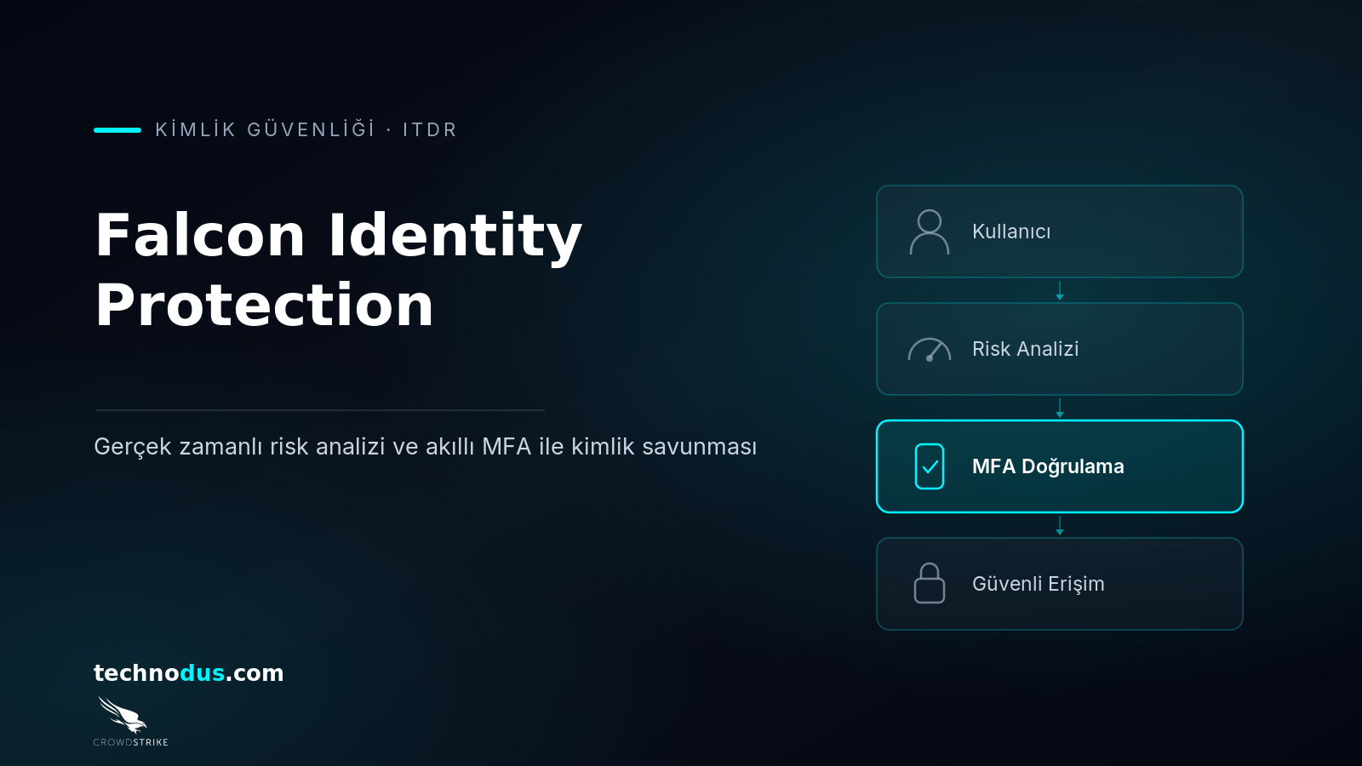Click the Falcon Identity Protection title
1362x766 pixels.
pyautogui.click(x=339, y=270)
